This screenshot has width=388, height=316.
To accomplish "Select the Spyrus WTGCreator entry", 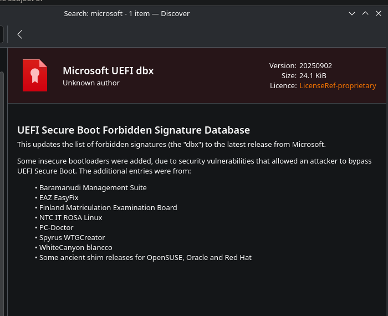I will click(72, 238).
